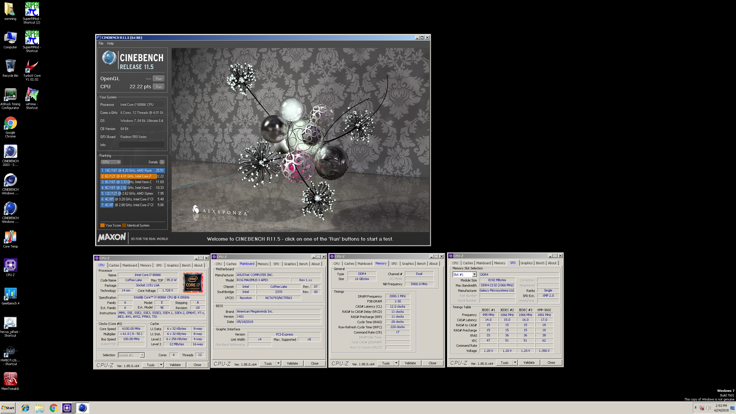Open CINEBENCH 2003 desktop shortcut
The width and height of the screenshot is (736, 414).
click(10, 156)
